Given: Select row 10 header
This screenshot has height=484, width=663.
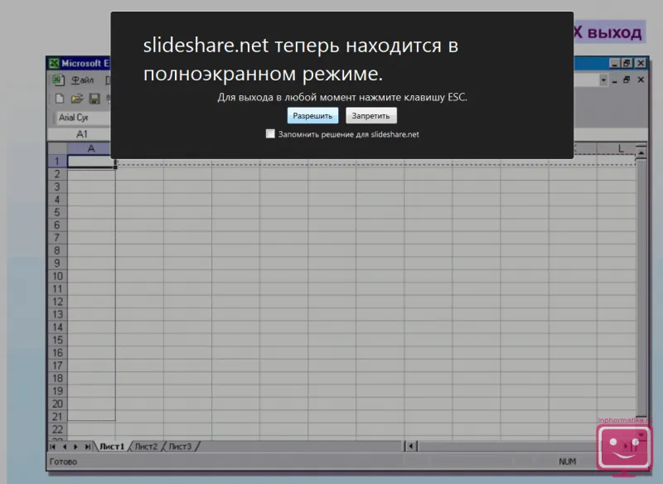Looking at the screenshot, I should [x=57, y=277].
